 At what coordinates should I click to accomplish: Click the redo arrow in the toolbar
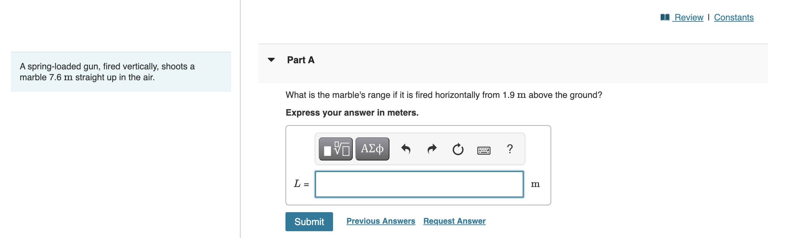[x=432, y=149]
